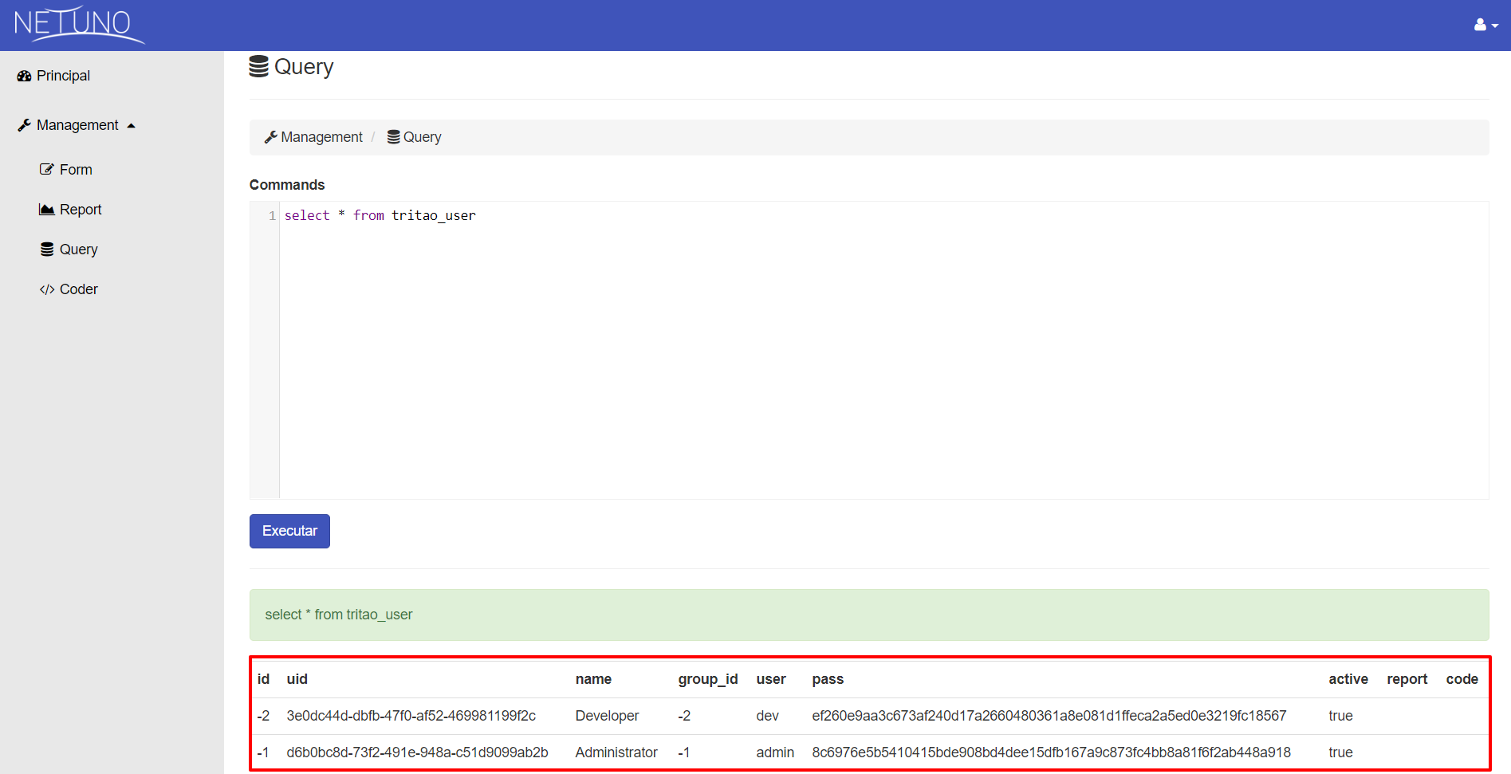Click the 'id' column header
This screenshot has height=774, width=1511.
(x=264, y=679)
